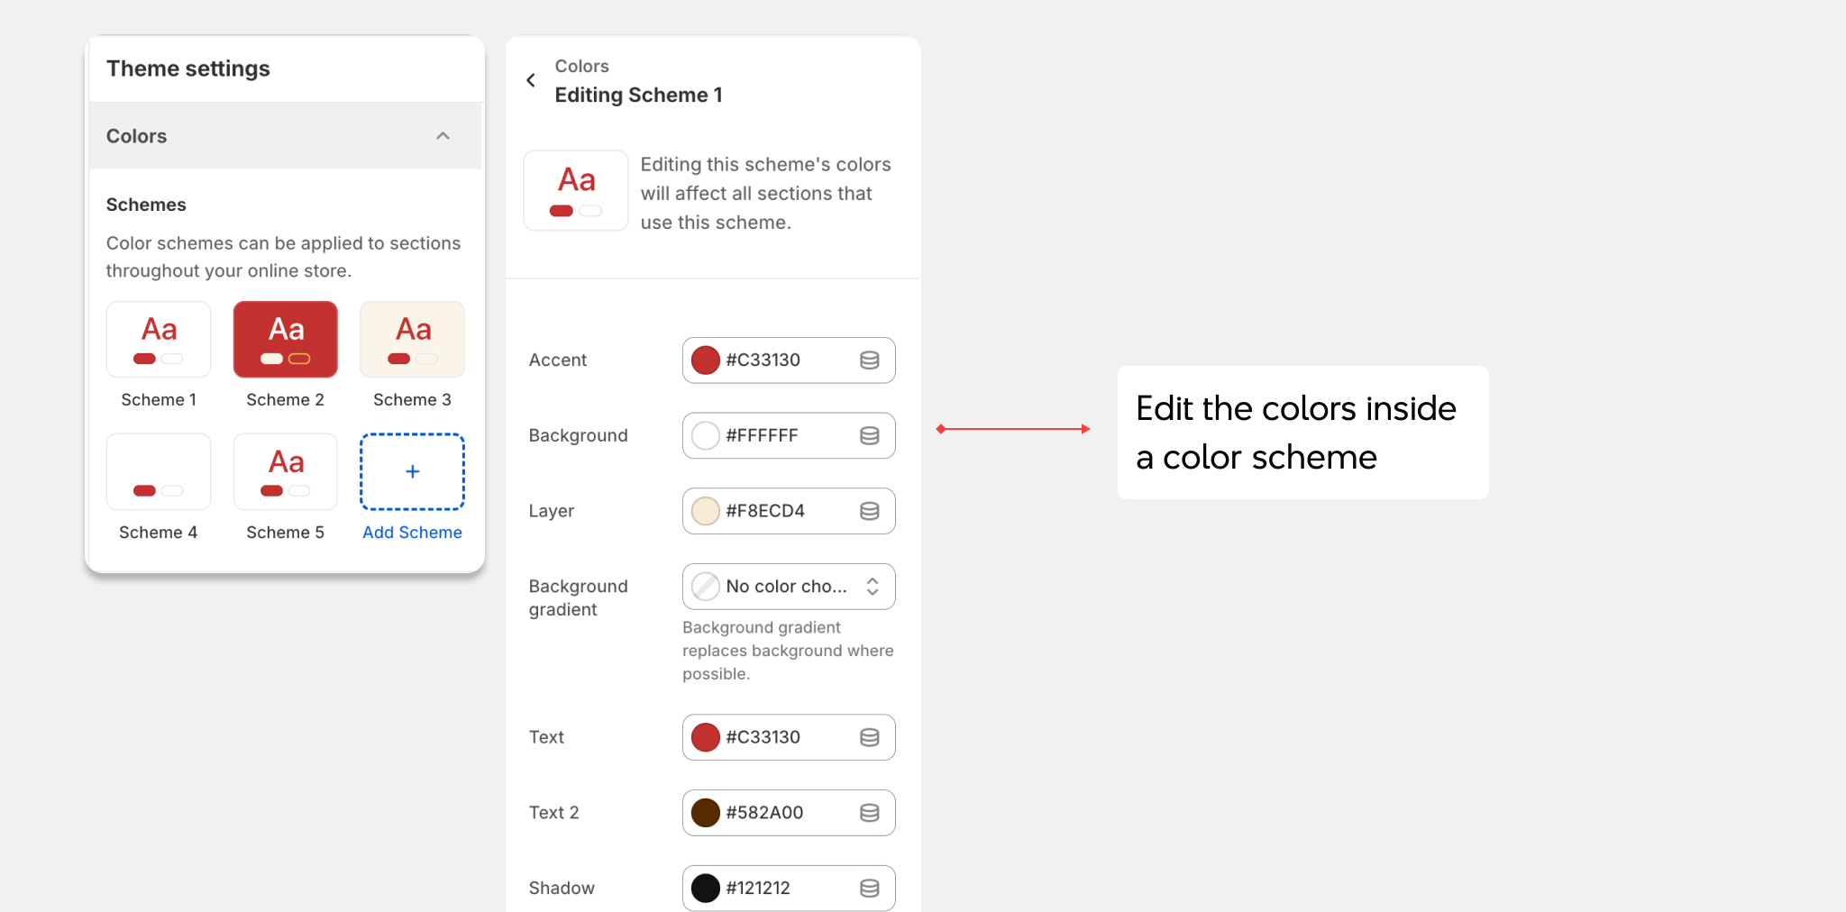Click database icon in Text color field
This screenshot has width=1846, height=912.
point(869,737)
